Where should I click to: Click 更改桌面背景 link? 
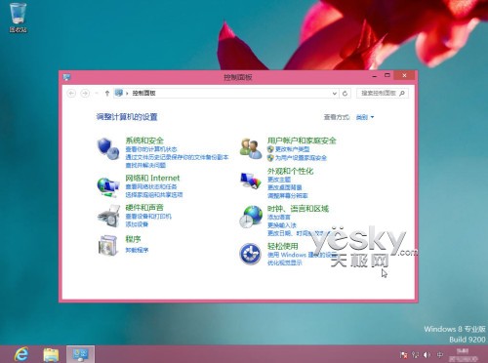click(x=285, y=187)
